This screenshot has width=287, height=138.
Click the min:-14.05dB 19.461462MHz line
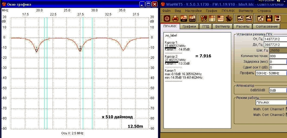tap(184, 78)
